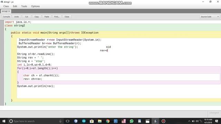Click the 'String s1=br.readLine();' line

[36, 54]
